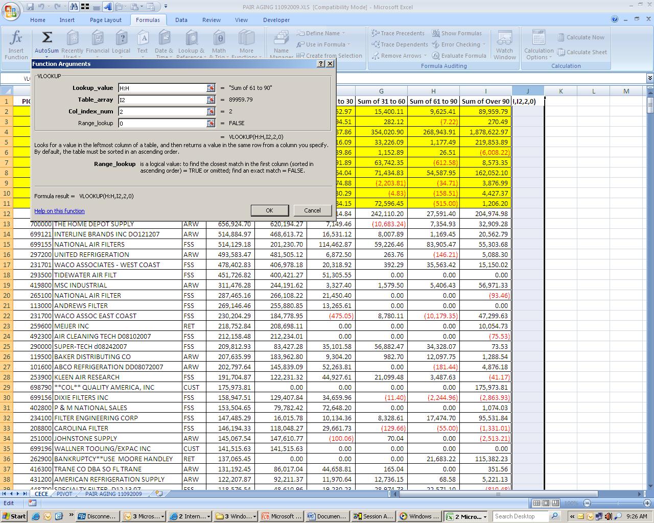Select the PIVOT sheet tab
The width and height of the screenshot is (654, 523).
64,494
